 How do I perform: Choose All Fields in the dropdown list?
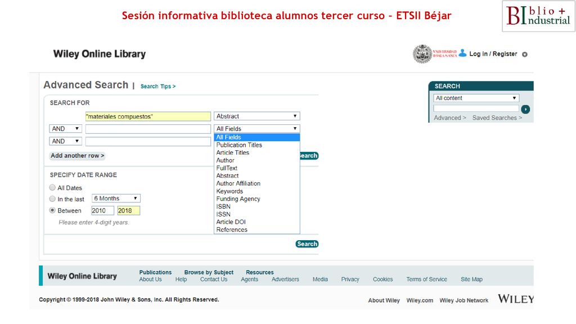click(256, 137)
